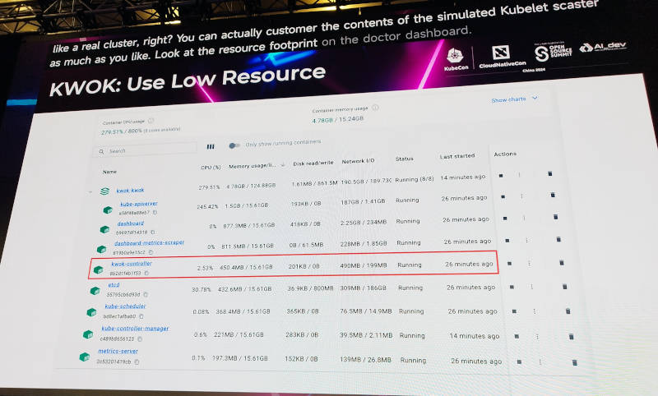Stop the metrics-server container
658x396 pixels.
click(519, 361)
